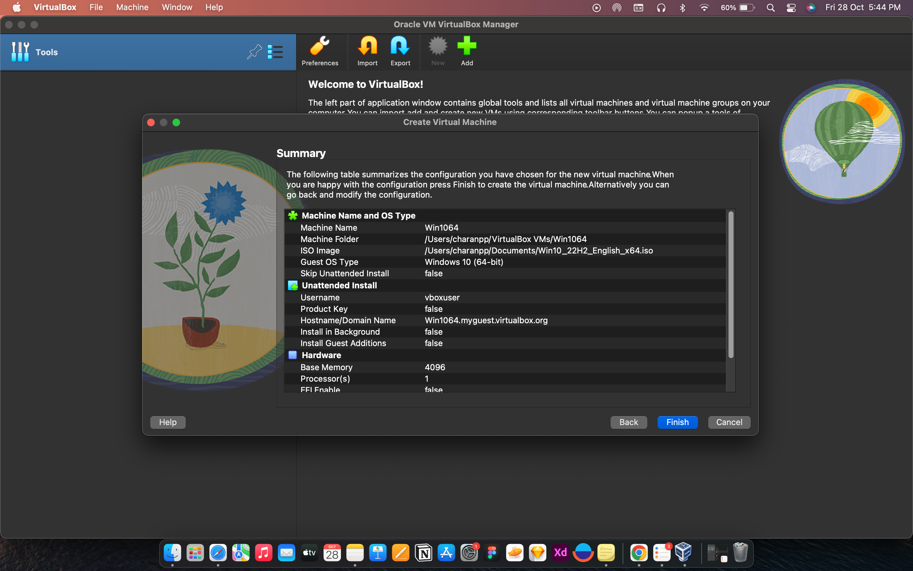
Task: Open the File menu
Action: (x=96, y=8)
